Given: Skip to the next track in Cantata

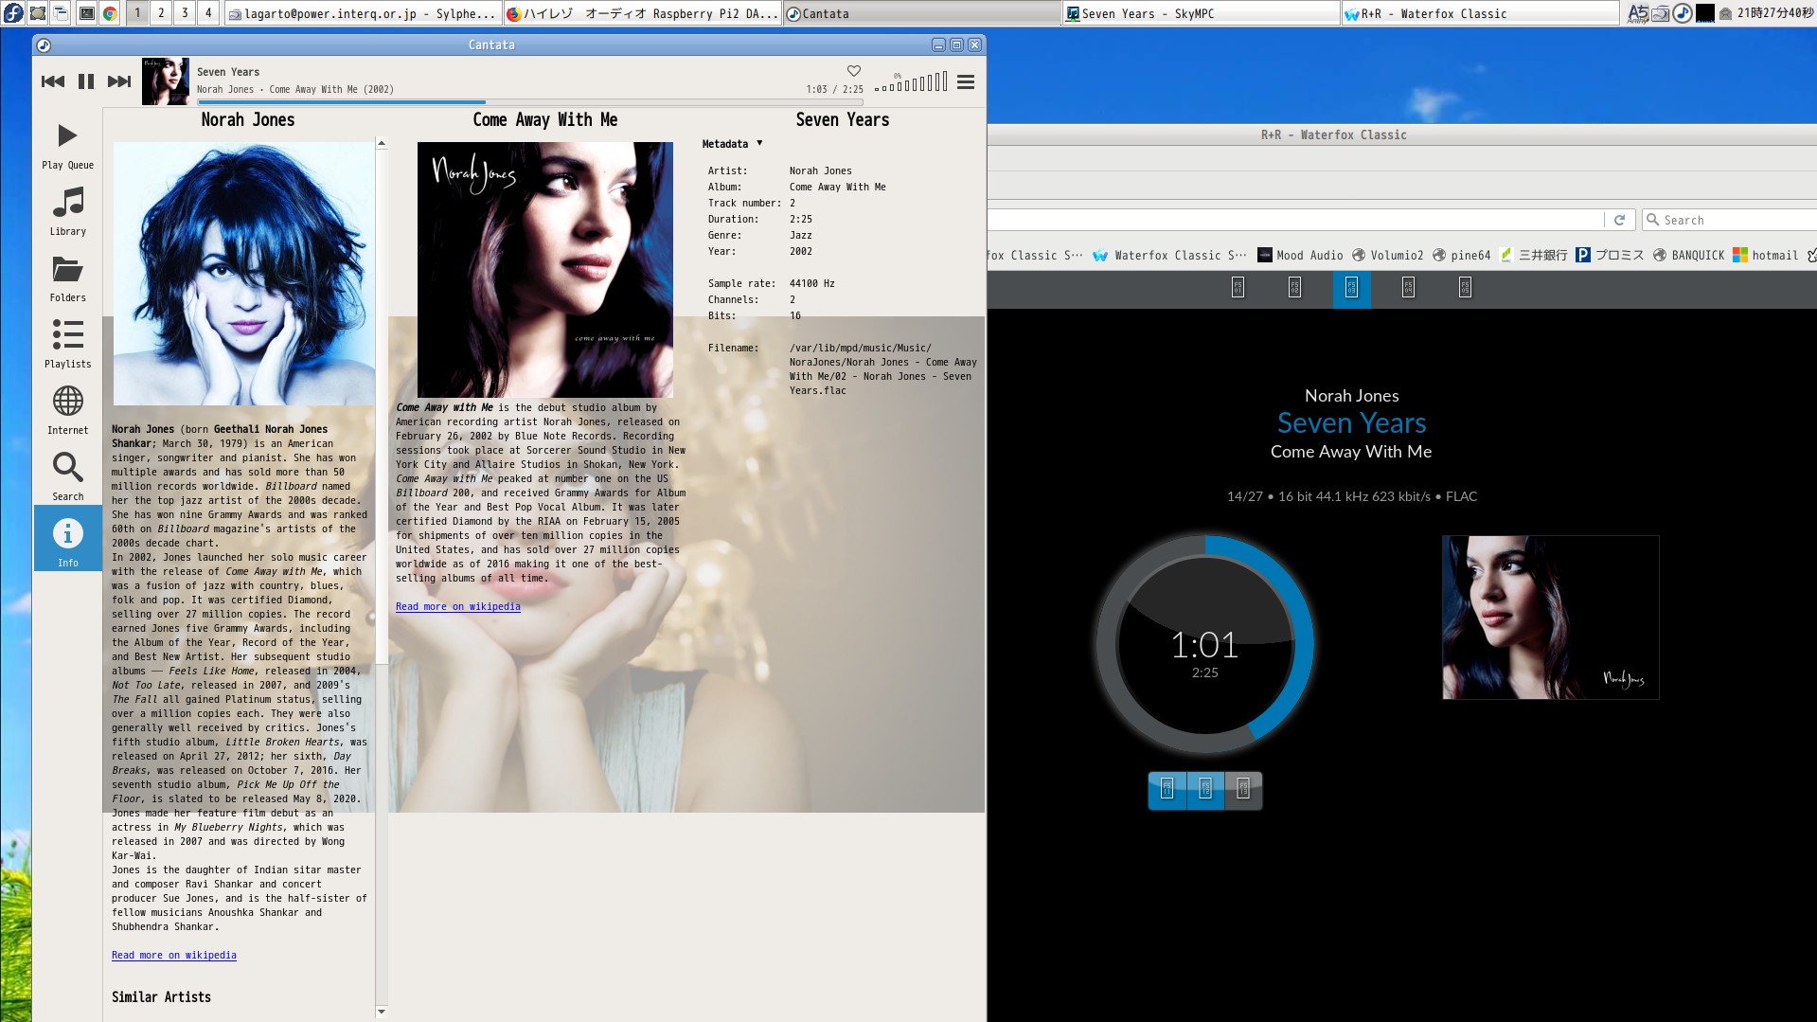Looking at the screenshot, I should (x=119, y=81).
